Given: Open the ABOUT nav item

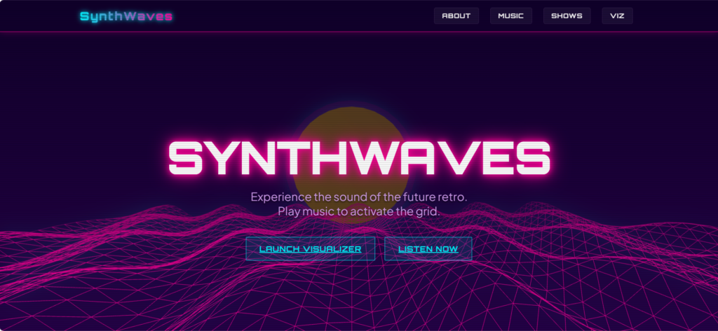Looking at the screenshot, I should (x=456, y=15).
